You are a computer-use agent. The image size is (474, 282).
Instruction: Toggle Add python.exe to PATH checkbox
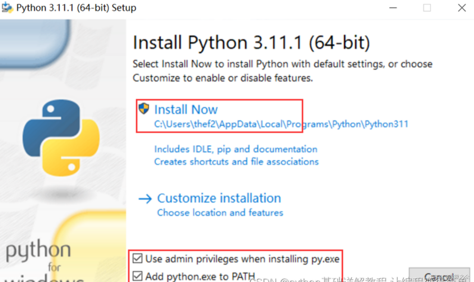138,276
